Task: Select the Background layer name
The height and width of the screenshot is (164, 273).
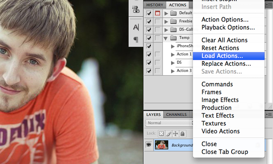Action: (182, 145)
